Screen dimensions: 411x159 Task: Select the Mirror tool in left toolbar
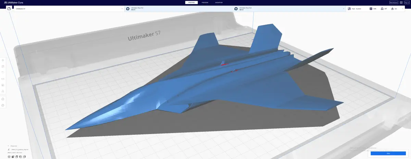[x=3, y=79]
